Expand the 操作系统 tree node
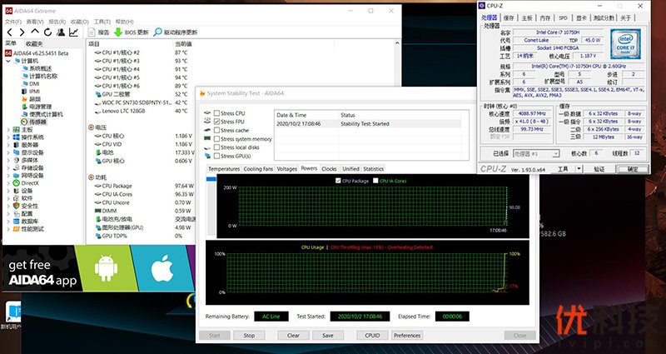 [x=8, y=137]
